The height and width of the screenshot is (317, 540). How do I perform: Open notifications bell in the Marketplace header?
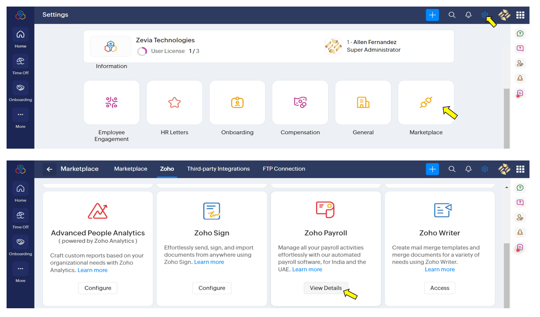[x=468, y=169]
